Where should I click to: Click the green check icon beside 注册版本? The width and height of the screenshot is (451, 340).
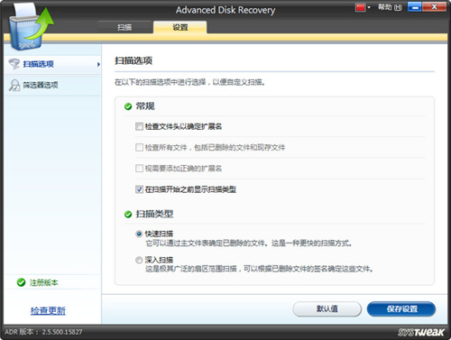pyautogui.click(x=21, y=282)
